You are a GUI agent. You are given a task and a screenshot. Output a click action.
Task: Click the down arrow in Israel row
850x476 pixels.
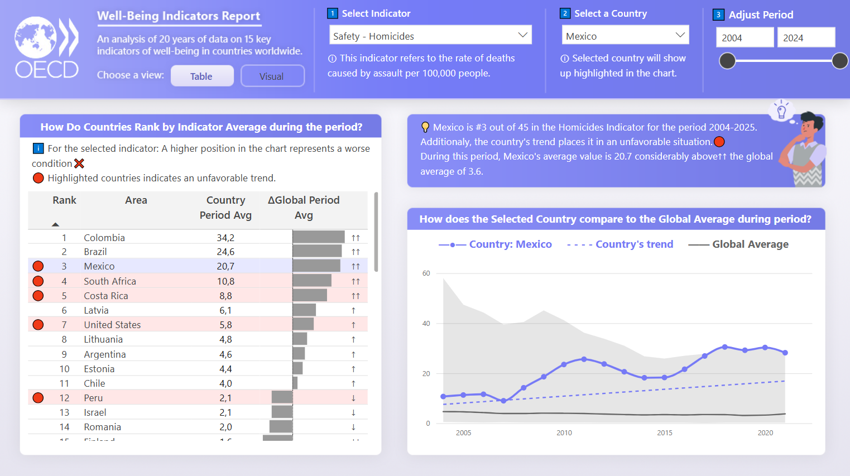click(353, 412)
